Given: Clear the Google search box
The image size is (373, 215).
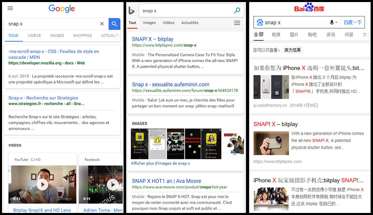Looking at the screenshot, I should tap(102, 24).
